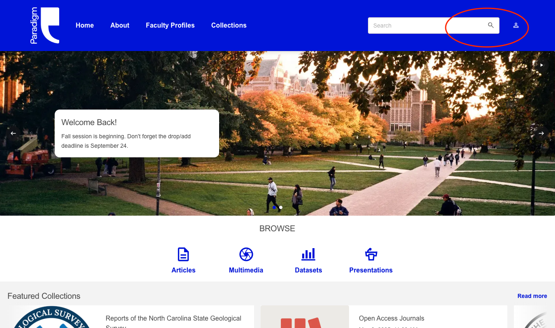Viewport: 555px width, 328px height.
Task: Click the magnifier search icon
Action: [x=491, y=26]
